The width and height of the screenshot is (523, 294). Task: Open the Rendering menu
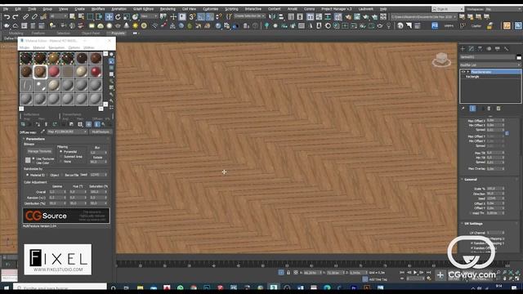point(168,9)
